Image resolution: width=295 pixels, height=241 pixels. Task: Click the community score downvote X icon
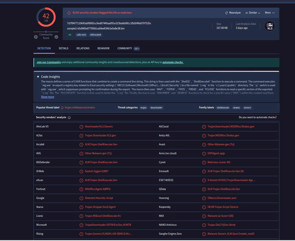point(36,37)
